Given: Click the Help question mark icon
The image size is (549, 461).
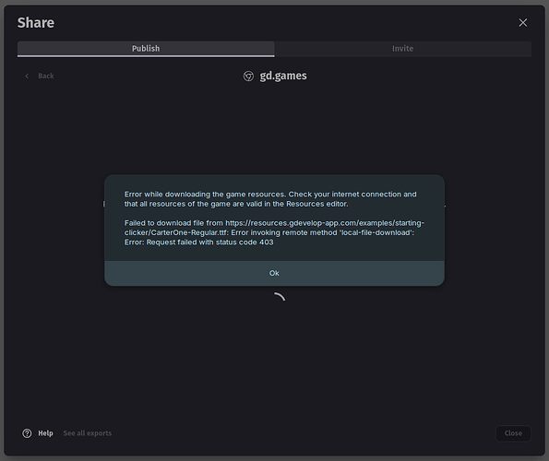Looking at the screenshot, I should (27, 433).
